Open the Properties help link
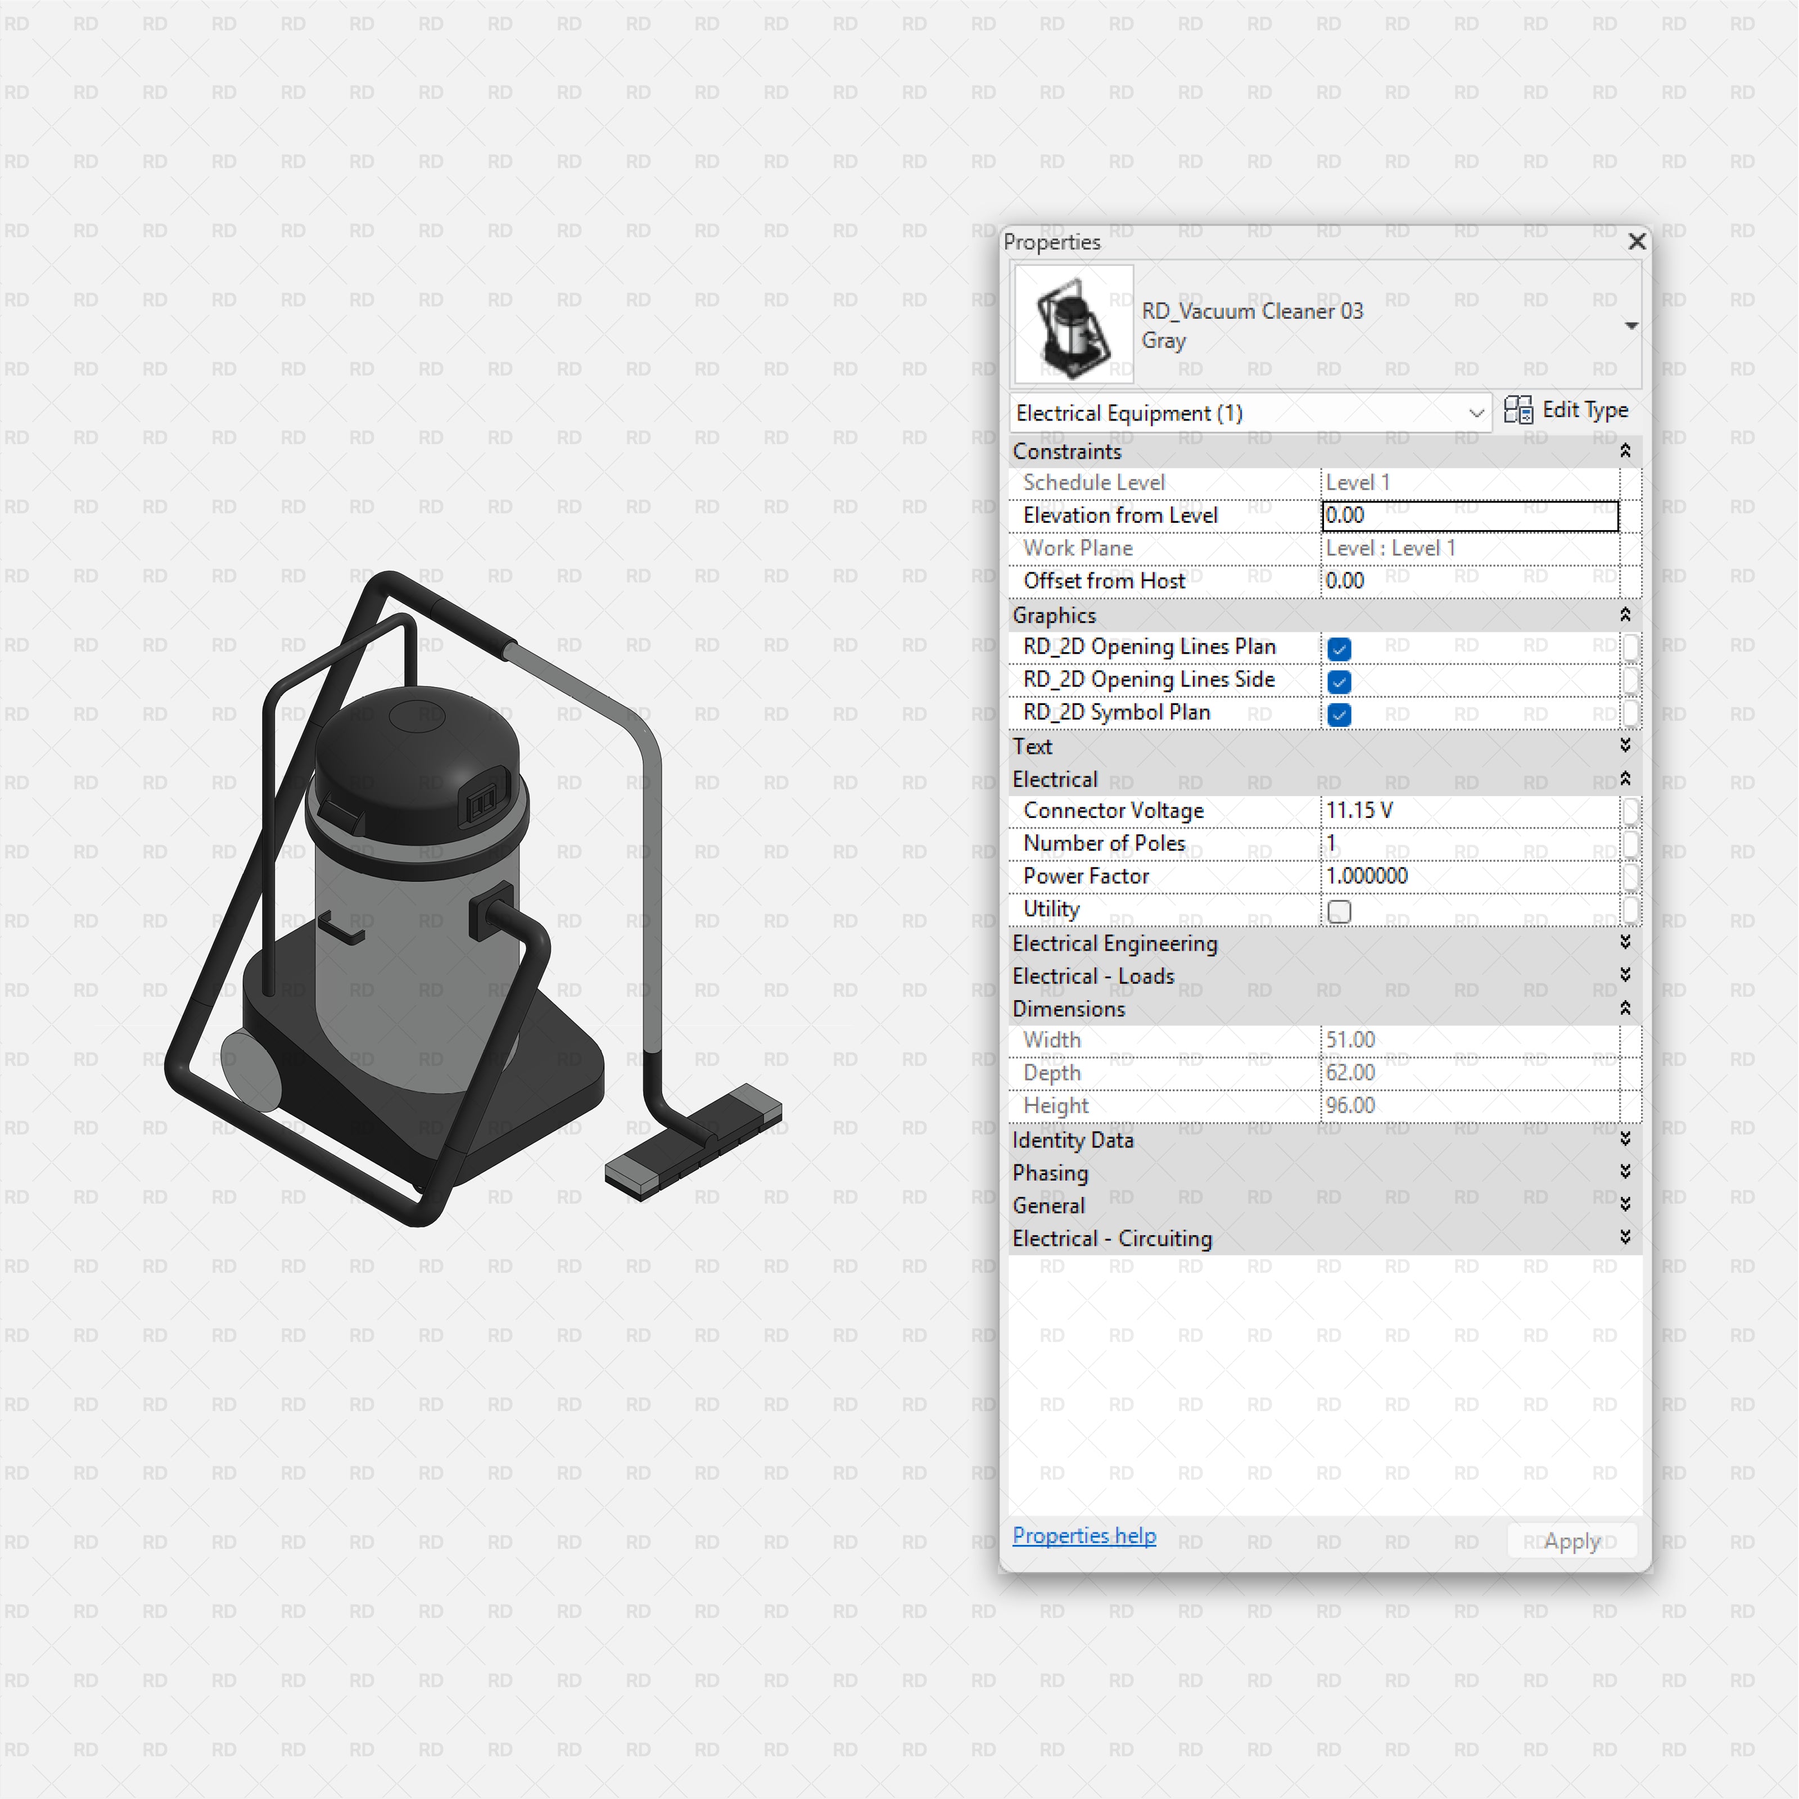Image resolution: width=1799 pixels, height=1799 pixels. coord(1084,1535)
